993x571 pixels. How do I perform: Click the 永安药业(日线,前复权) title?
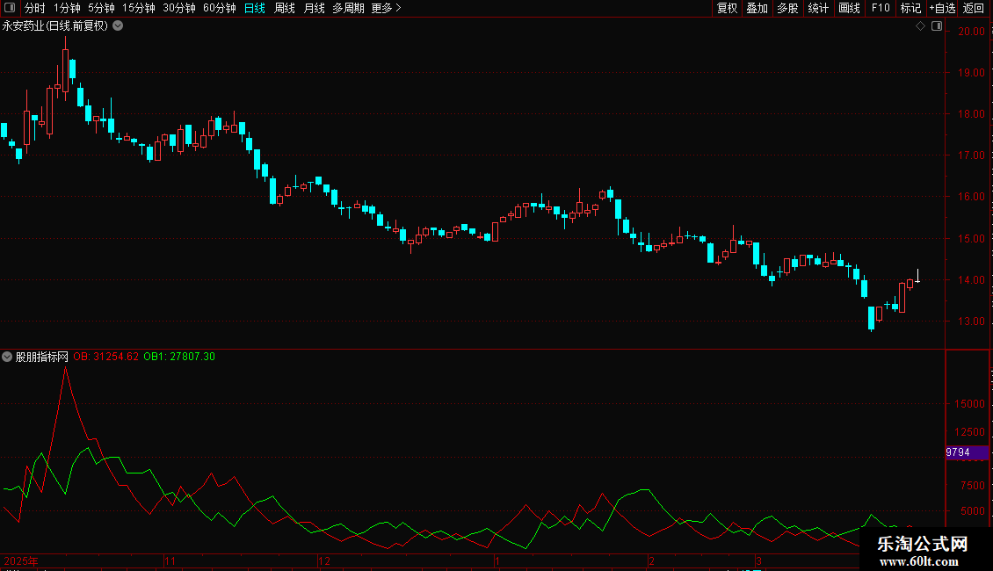(x=55, y=26)
